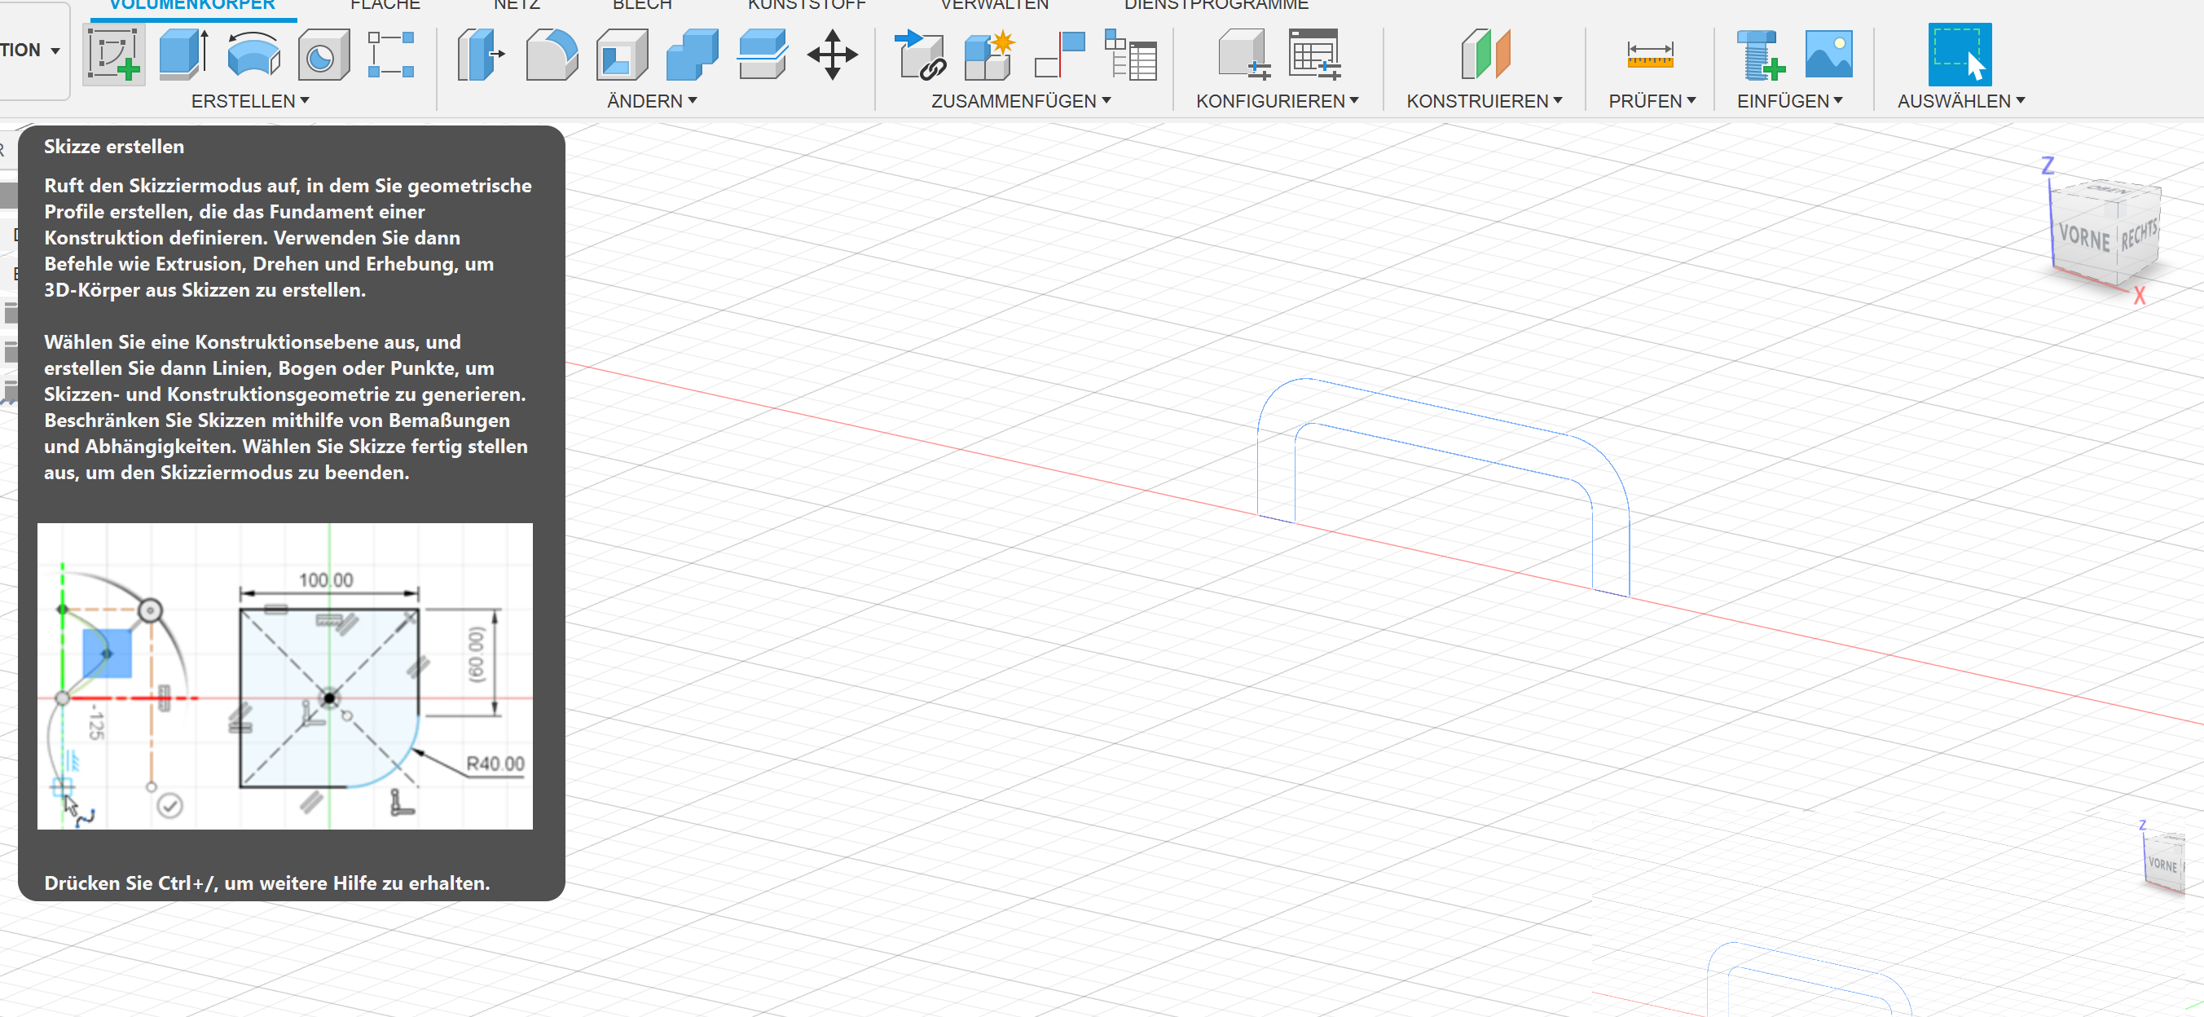Select the insert fastener bolt icon

pos(1759,55)
